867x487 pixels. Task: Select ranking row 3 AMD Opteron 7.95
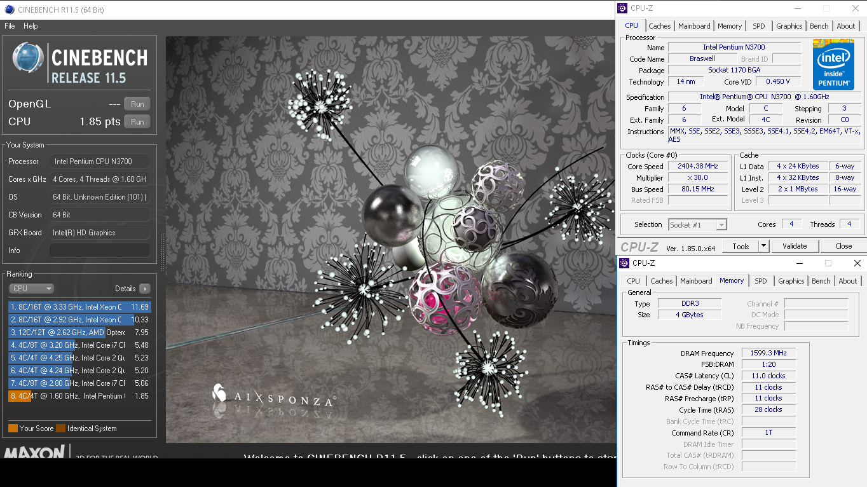79,333
